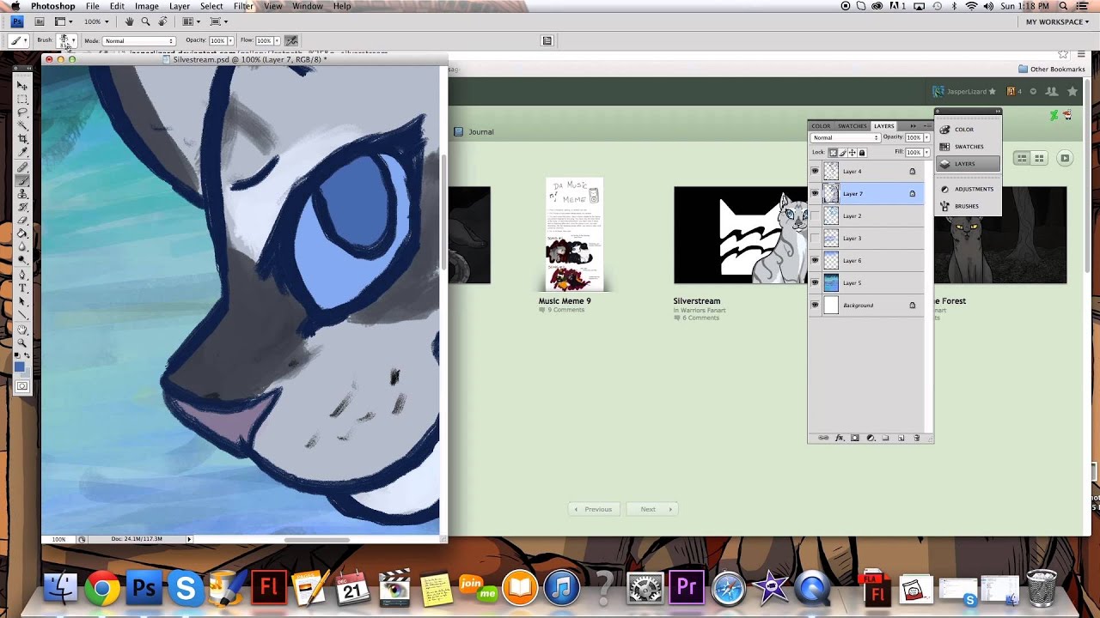Switch to the Swatches tab

coord(852,126)
